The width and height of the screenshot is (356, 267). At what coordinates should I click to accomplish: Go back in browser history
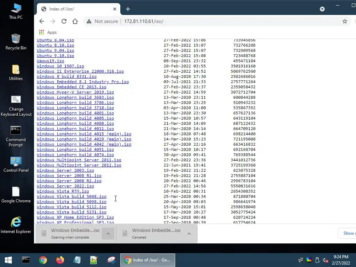point(42,21)
